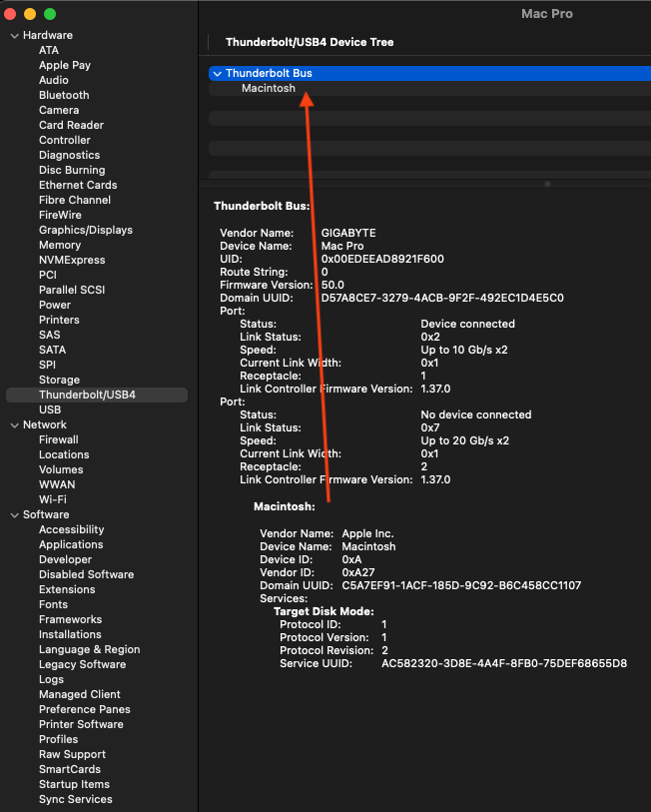Select Parallel SCSI item
The height and width of the screenshot is (812, 651).
[x=72, y=291]
